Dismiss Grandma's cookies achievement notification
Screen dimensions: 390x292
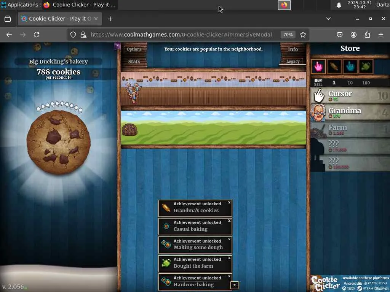(229, 202)
